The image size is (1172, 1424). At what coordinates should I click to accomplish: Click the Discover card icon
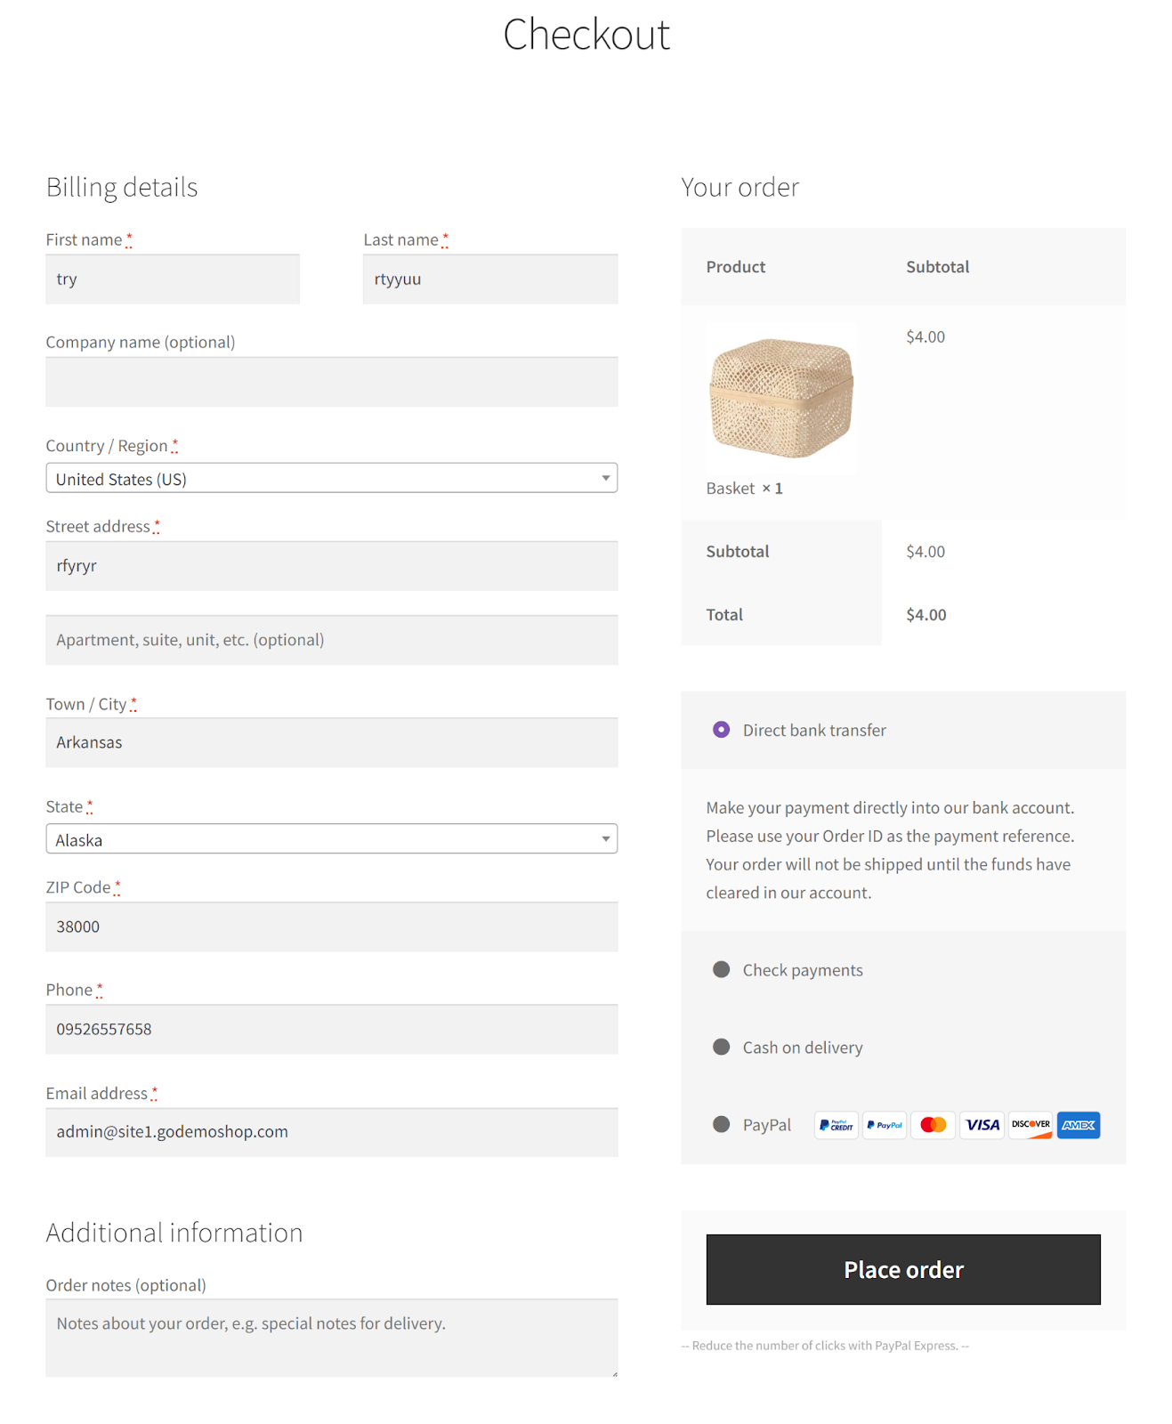pyautogui.click(x=1031, y=1125)
